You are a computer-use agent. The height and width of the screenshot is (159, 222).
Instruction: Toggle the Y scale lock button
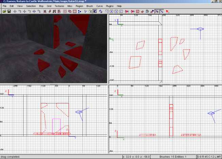point(116,11)
